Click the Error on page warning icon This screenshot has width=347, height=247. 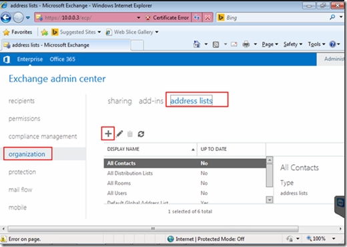(3, 239)
